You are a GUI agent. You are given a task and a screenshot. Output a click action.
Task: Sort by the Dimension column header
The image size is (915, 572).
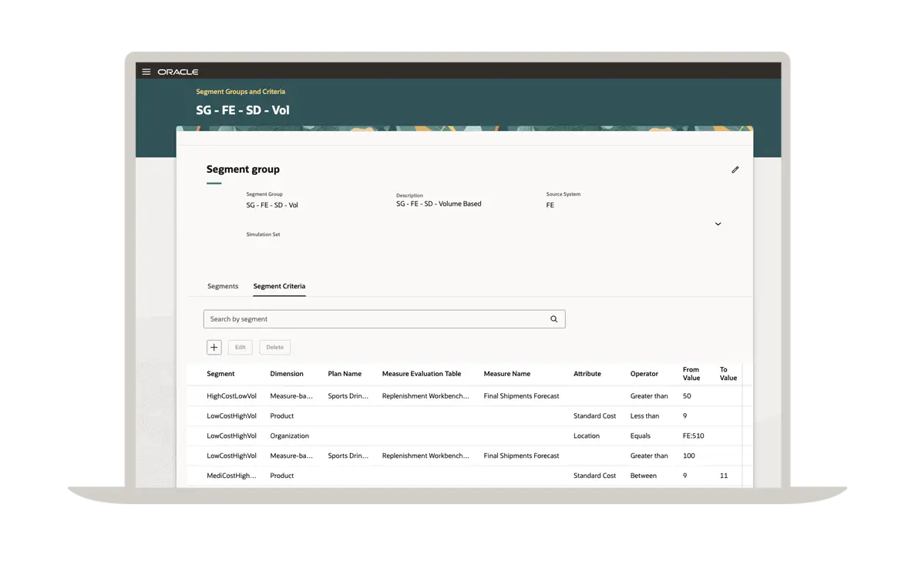[x=287, y=374]
